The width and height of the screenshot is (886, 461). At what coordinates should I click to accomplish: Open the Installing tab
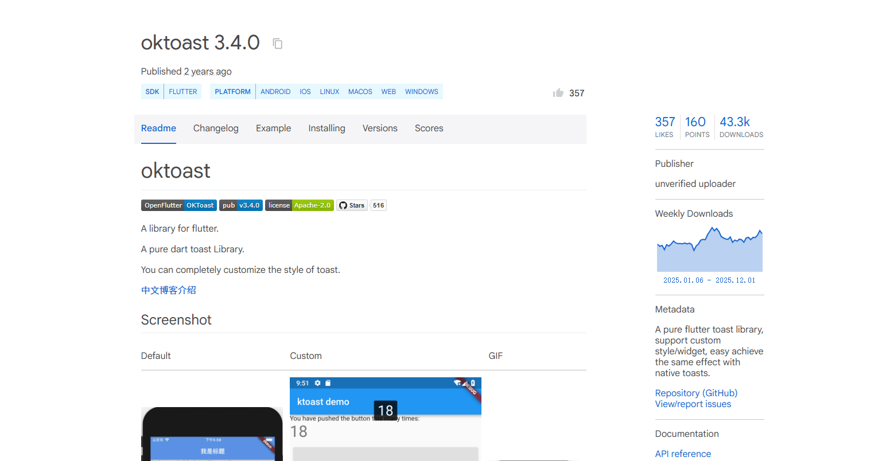coord(327,128)
